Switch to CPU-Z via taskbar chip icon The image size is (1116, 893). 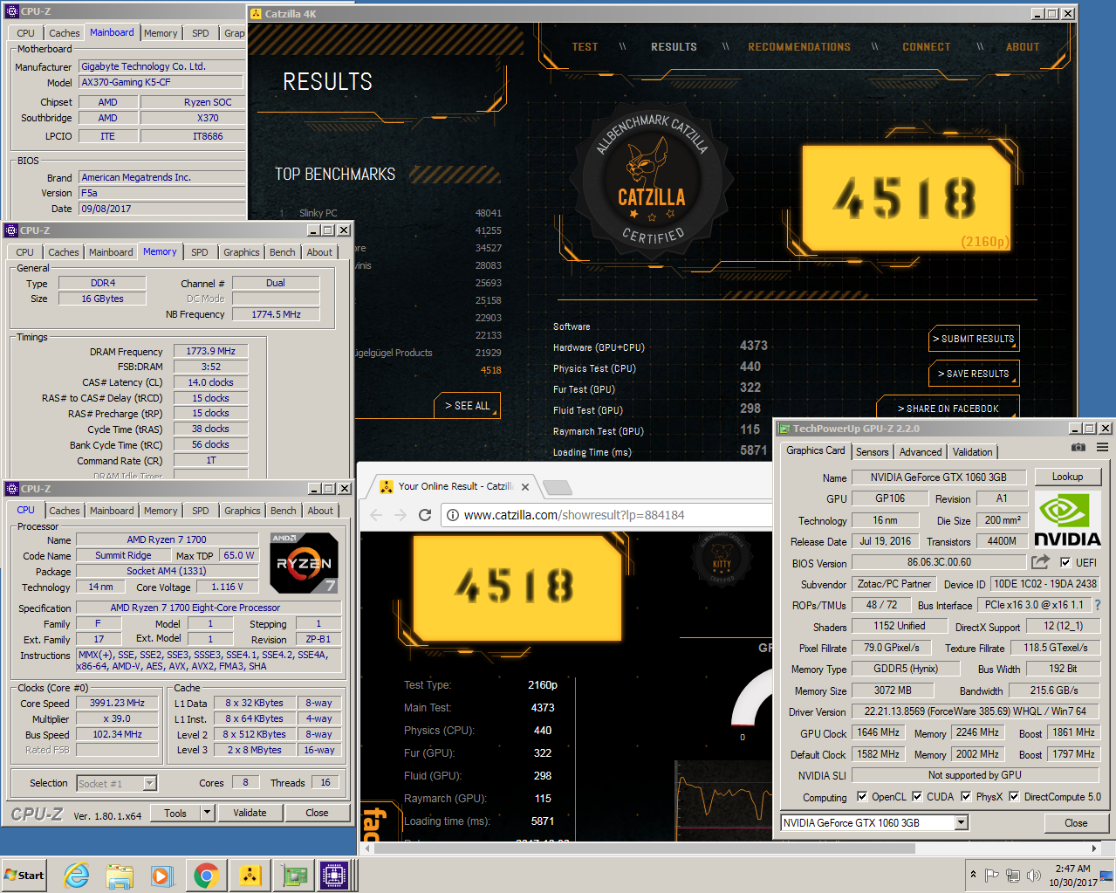(335, 875)
